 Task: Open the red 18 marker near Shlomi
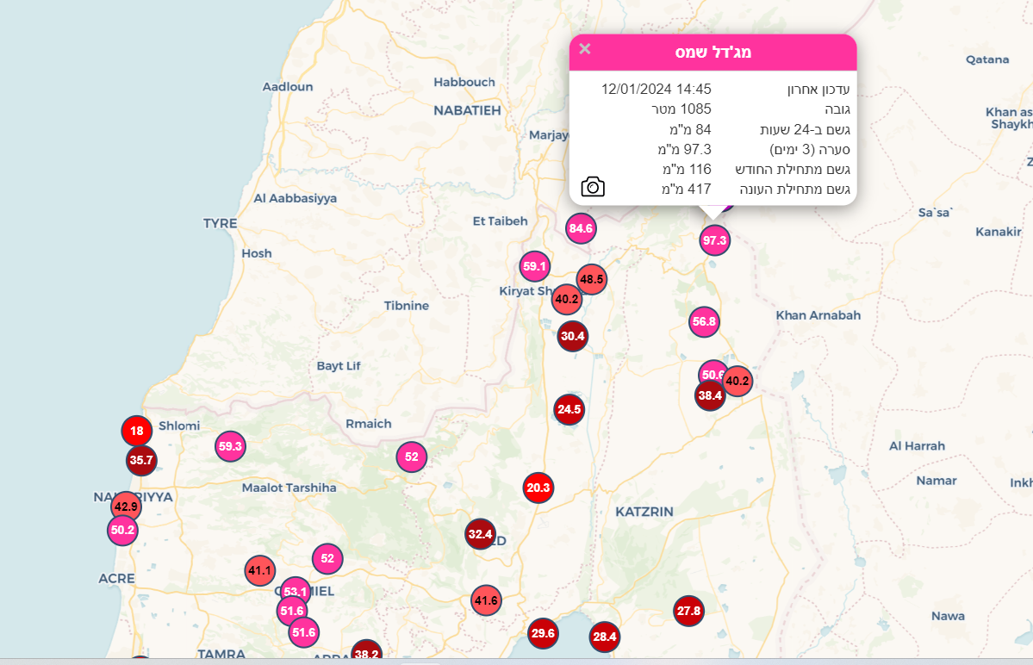pos(137,430)
